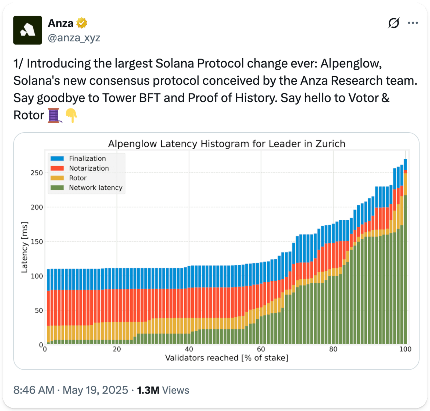Image resolution: width=430 pixels, height=411 pixels.
Task: Click the 1.3M Views count
Action: 163,390
